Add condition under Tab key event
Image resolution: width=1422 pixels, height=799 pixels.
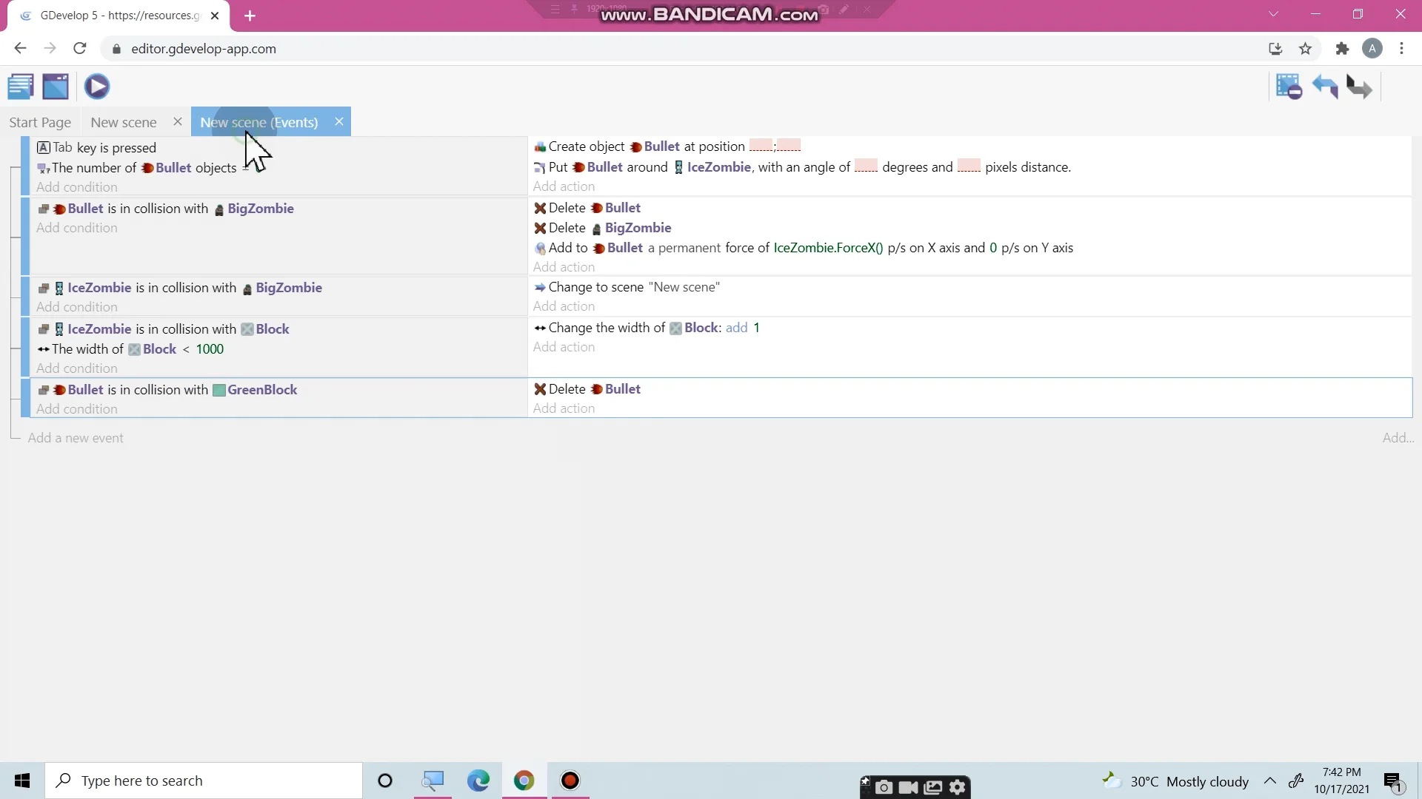[77, 187]
